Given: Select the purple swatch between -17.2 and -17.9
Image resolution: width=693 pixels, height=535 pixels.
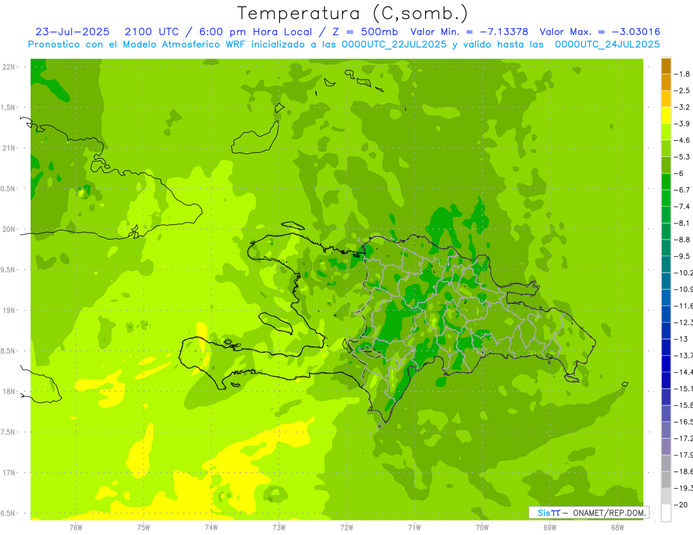Looking at the screenshot, I should pyautogui.click(x=666, y=446).
